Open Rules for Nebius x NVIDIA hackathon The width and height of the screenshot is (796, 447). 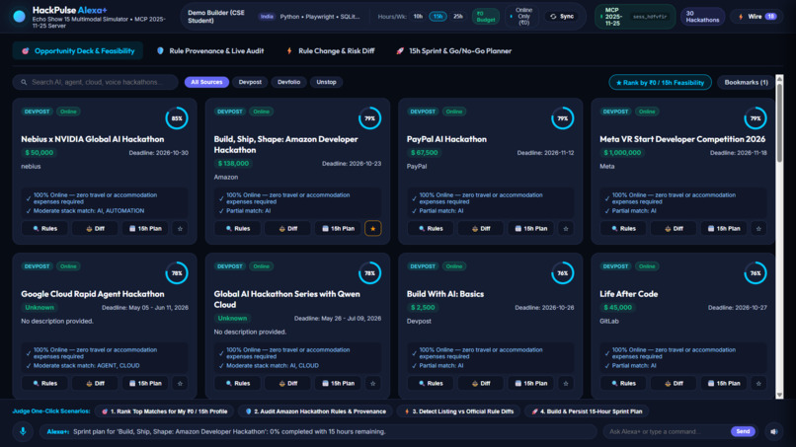coord(44,228)
